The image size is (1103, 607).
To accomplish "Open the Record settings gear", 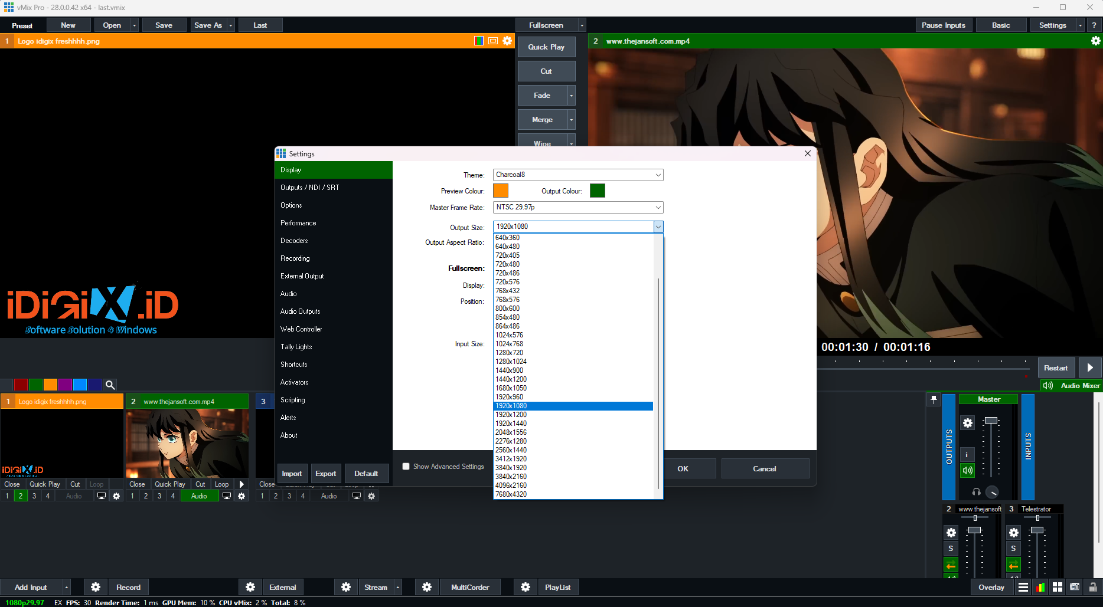I will tap(96, 587).
